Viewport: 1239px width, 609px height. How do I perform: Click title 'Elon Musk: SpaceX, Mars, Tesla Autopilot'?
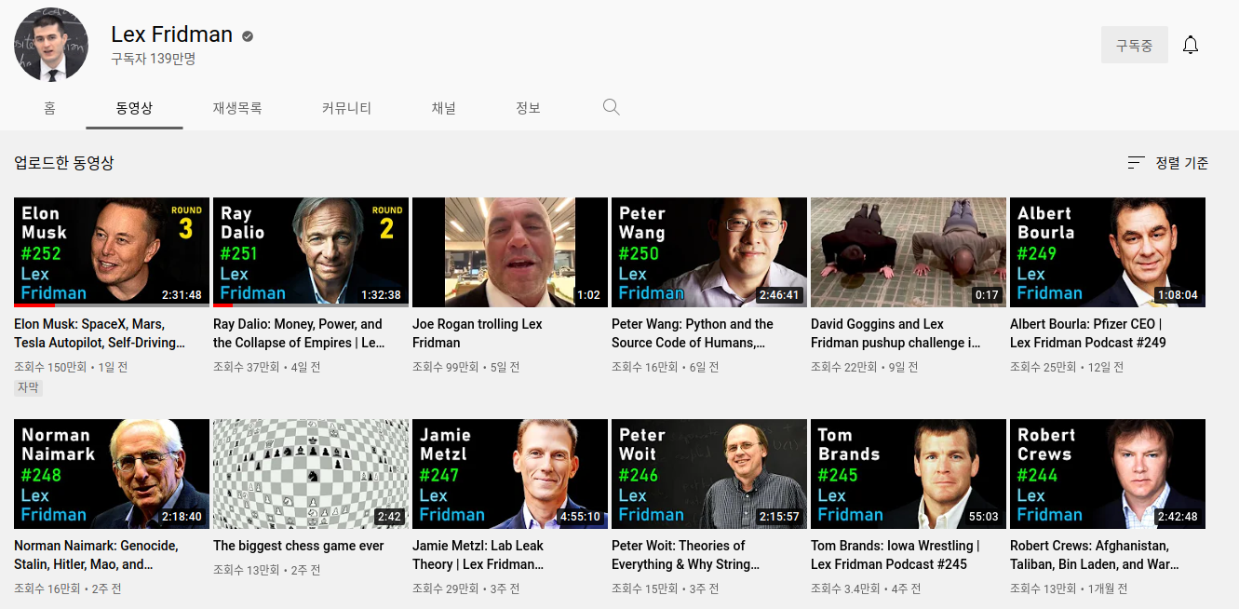coord(100,333)
